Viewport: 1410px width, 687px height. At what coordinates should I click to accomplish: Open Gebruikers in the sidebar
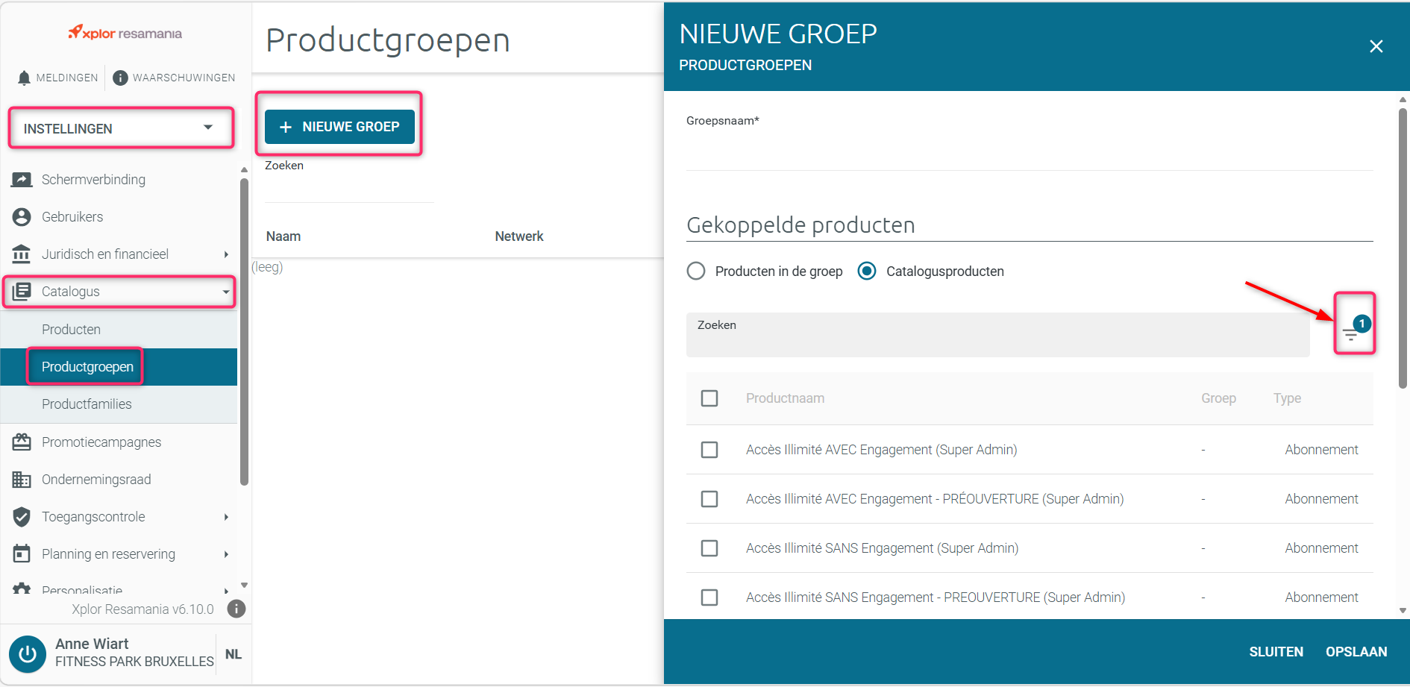(72, 217)
